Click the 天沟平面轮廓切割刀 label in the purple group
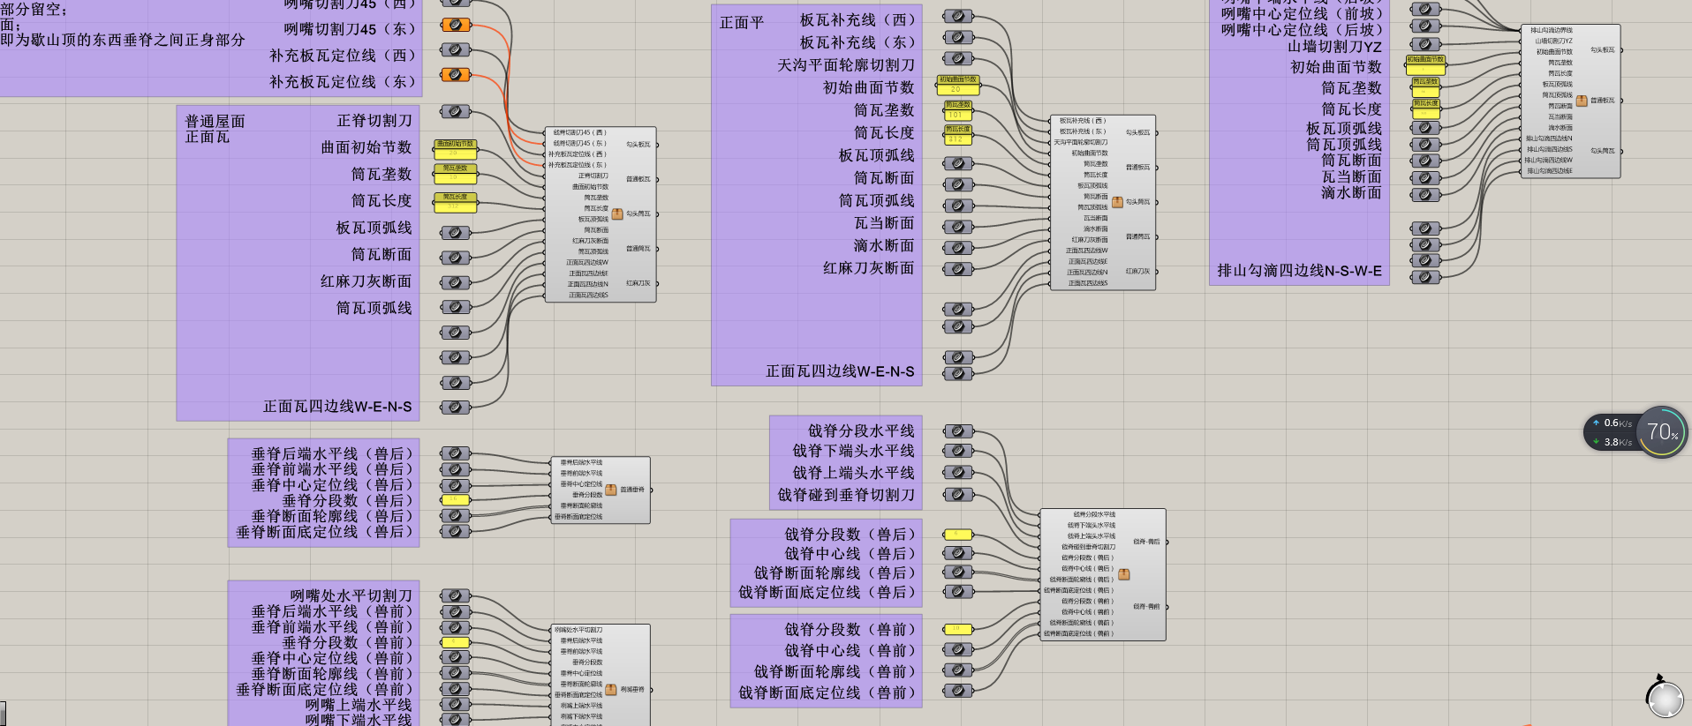The height and width of the screenshot is (726, 1692). (846, 64)
